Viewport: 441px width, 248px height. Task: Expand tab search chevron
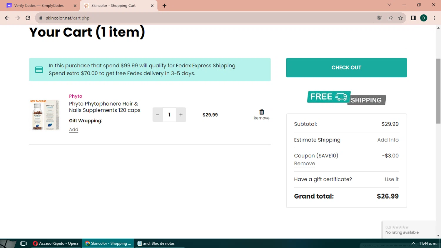389,5
